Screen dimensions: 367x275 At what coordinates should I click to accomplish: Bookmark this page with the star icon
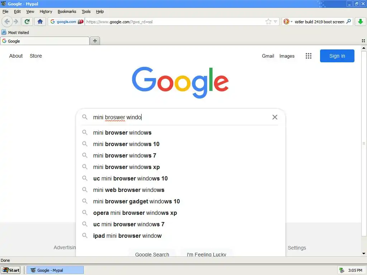268,22
